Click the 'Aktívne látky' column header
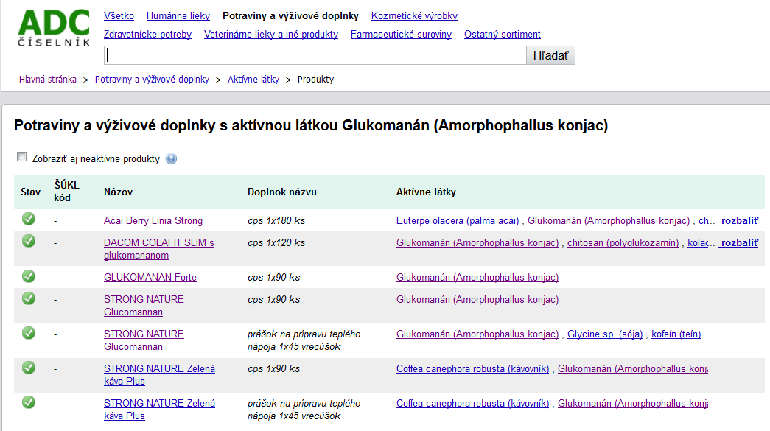 coord(426,192)
